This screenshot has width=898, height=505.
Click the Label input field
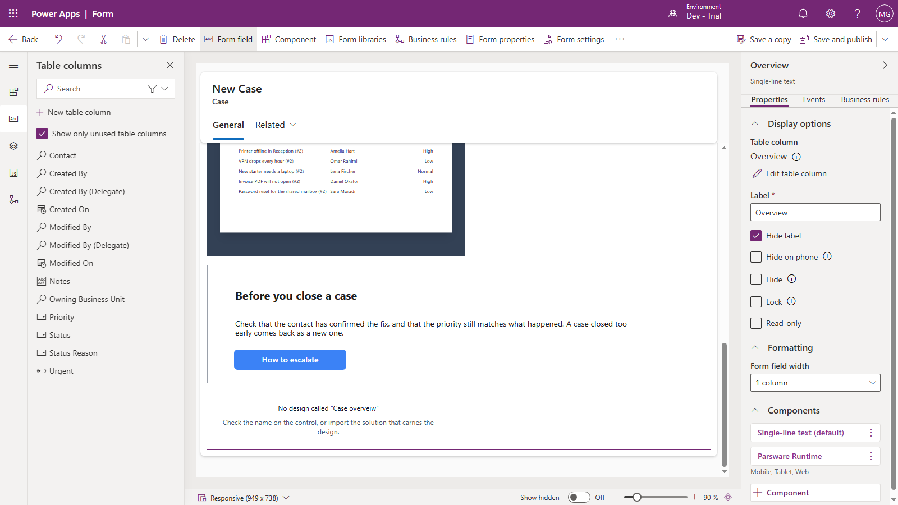(x=815, y=212)
